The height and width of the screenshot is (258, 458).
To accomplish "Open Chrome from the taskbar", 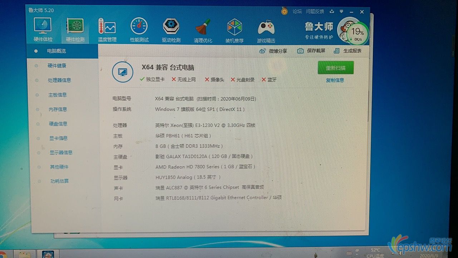I will (x=3, y=255).
